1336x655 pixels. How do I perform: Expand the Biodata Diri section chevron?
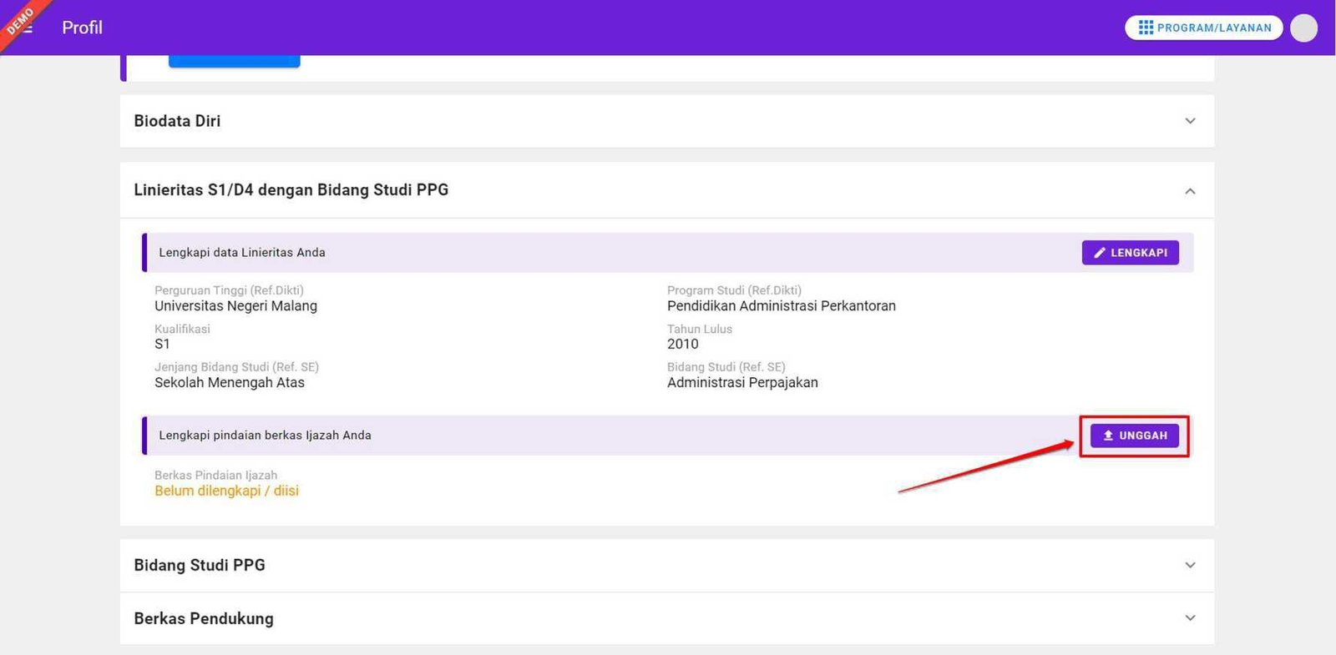1190,121
